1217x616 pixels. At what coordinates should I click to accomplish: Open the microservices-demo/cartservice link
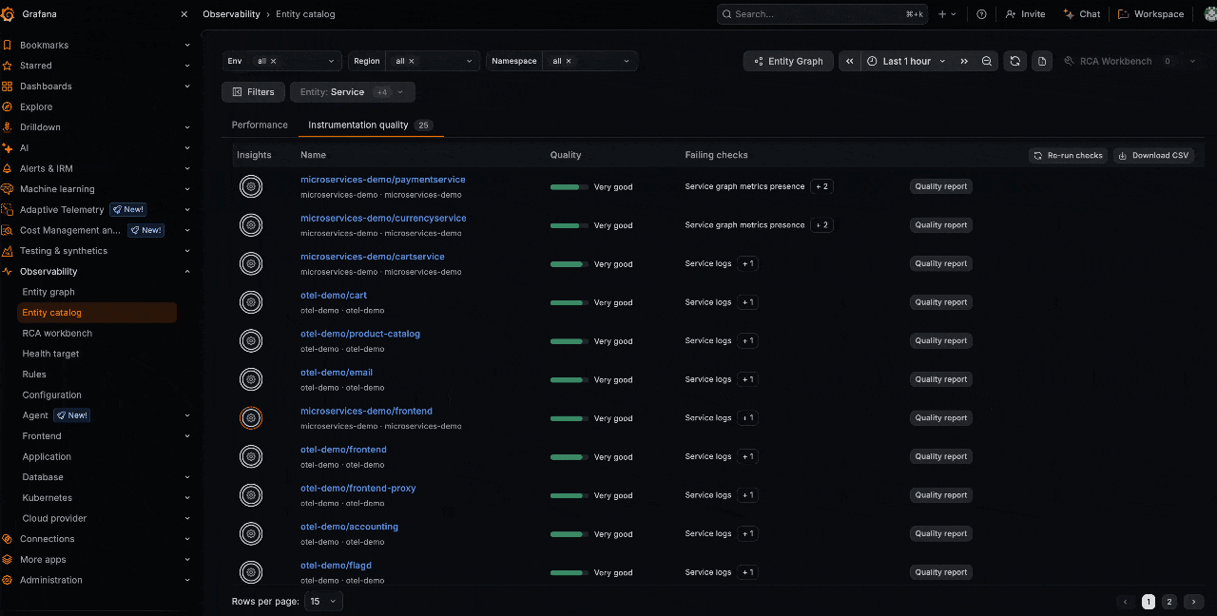(373, 257)
